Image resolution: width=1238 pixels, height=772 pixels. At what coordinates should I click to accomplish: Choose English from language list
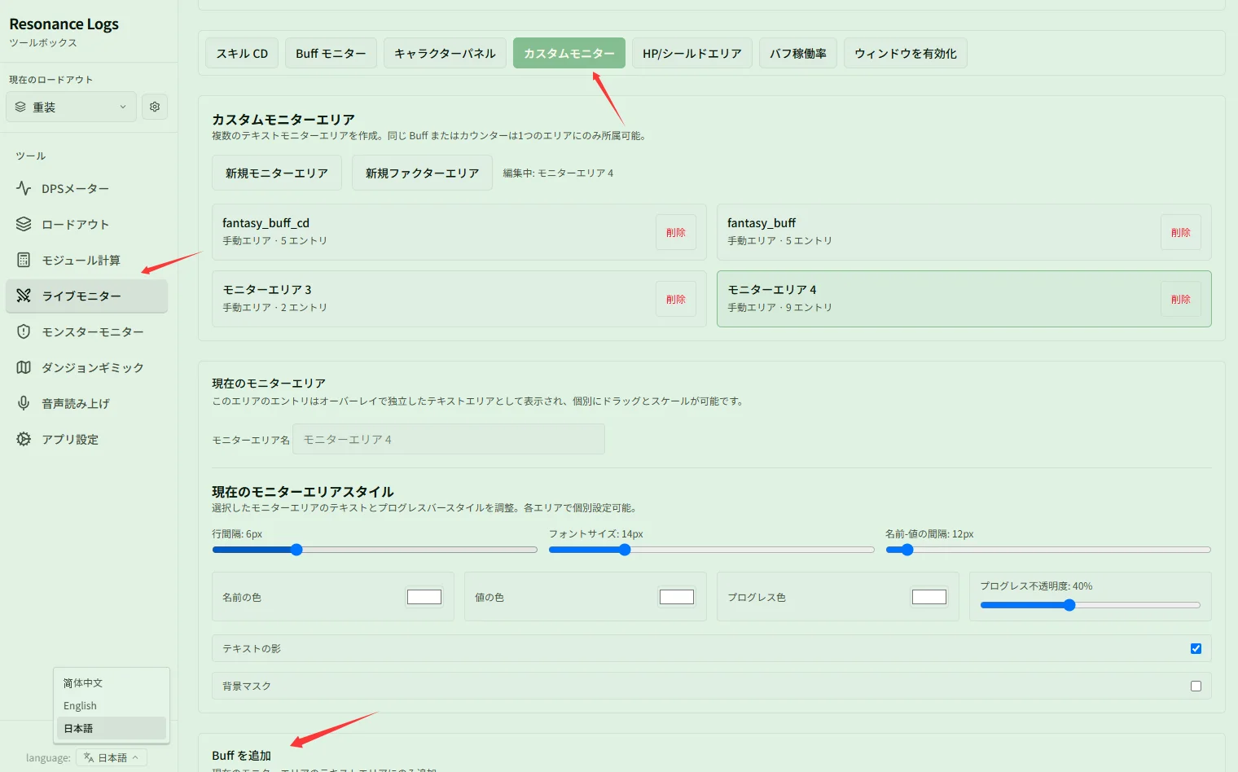coord(110,705)
